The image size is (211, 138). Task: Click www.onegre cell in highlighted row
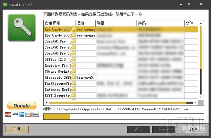(x=85, y=29)
